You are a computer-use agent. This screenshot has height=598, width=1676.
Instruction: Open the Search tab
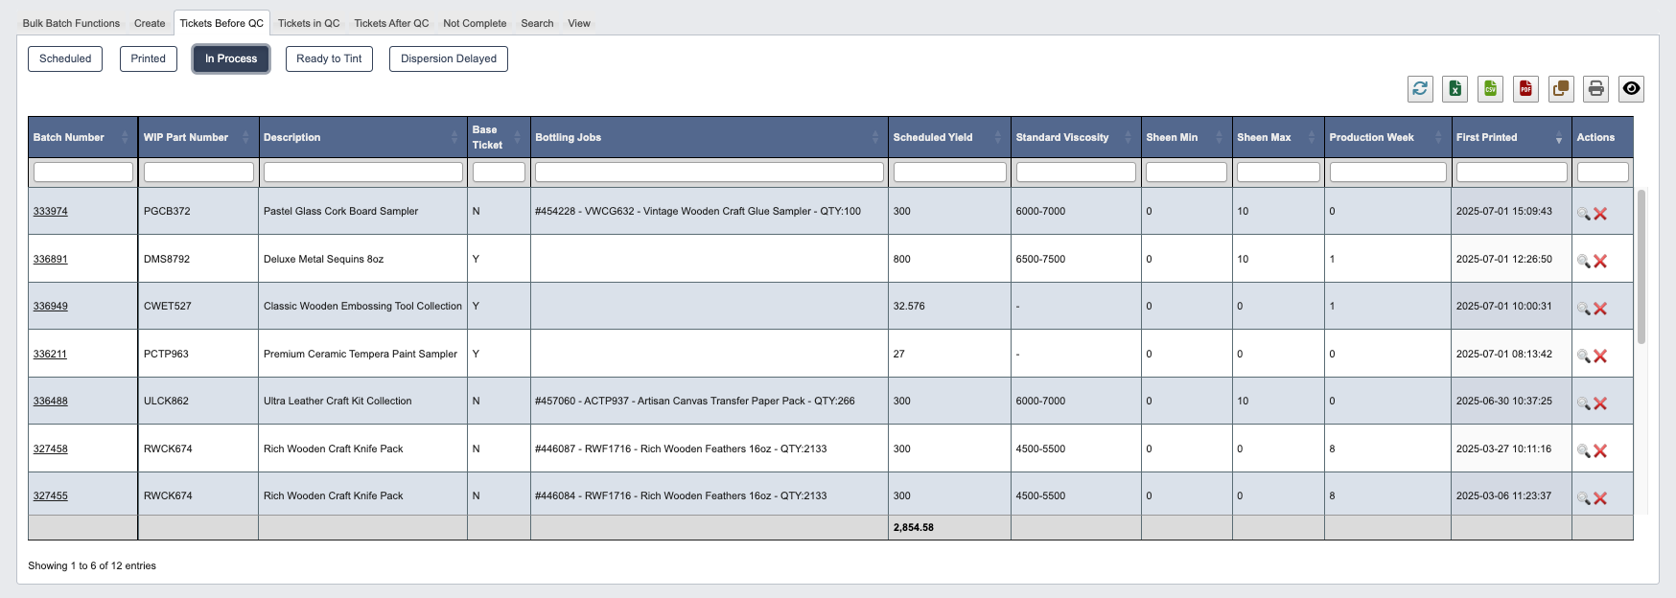[x=537, y=23]
